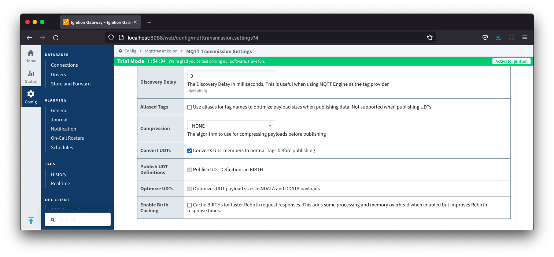The image size is (554, 257).
Task: Open the alarm Journal page
Action: (59, 120)
